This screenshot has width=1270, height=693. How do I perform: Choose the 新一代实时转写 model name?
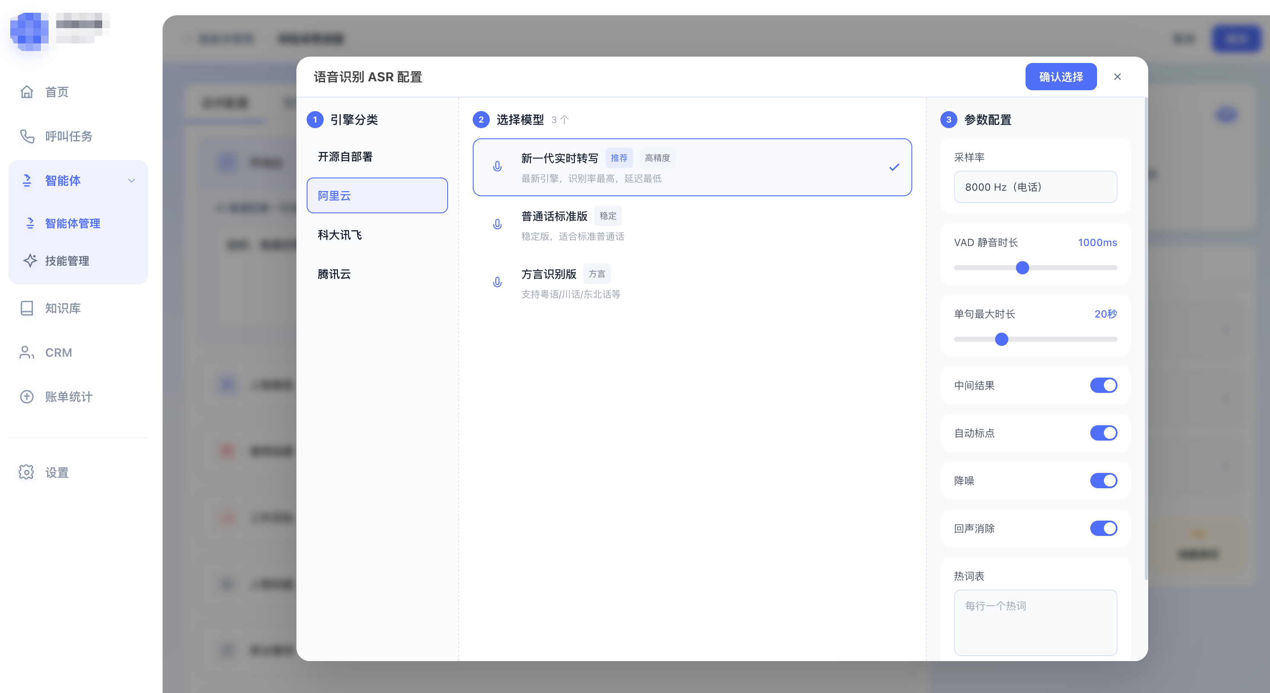coord(560,158)
